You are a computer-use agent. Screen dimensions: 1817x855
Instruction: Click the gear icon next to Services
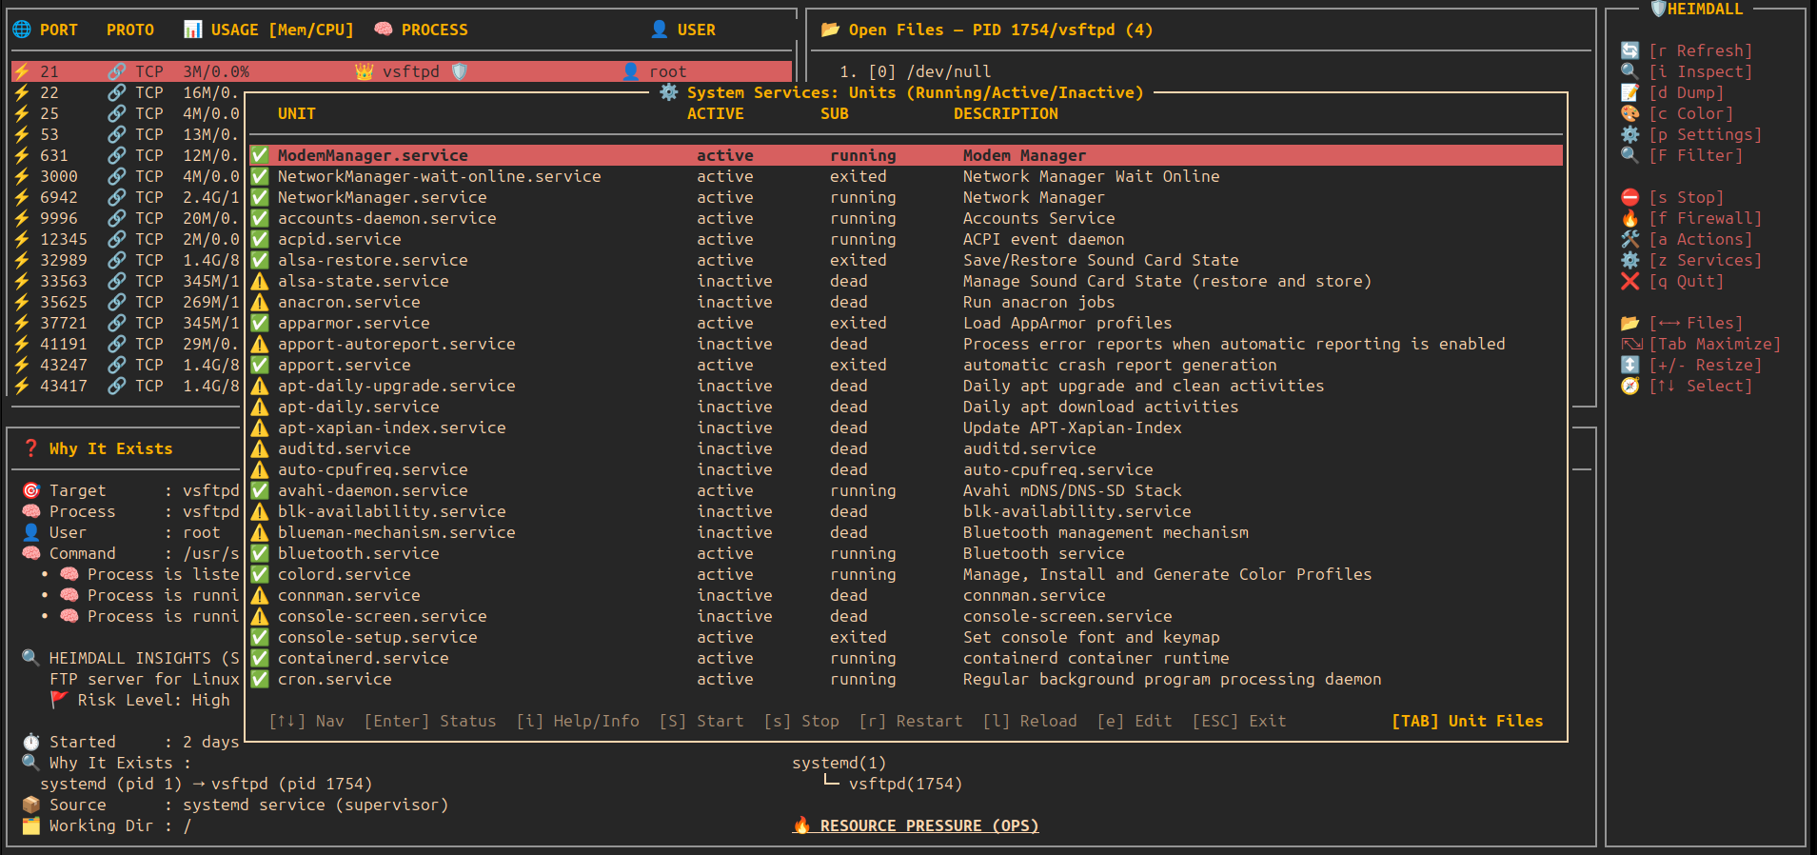pyautogui.click(x=1629, y=260)
